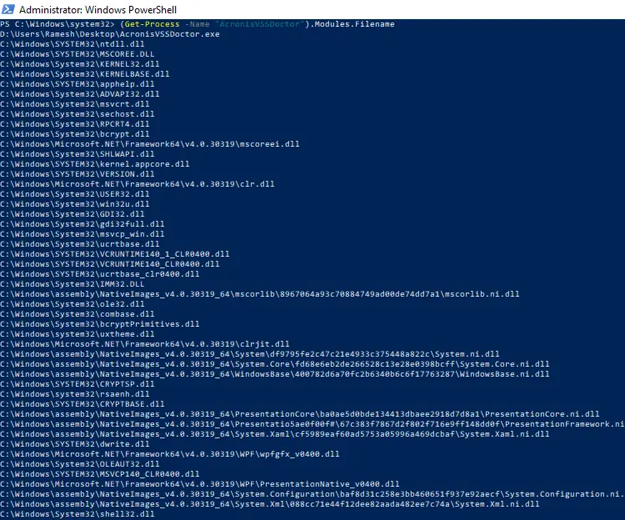625x520 pixels.
Task: Click the mscoreei.dll path line
Action: 150,144
